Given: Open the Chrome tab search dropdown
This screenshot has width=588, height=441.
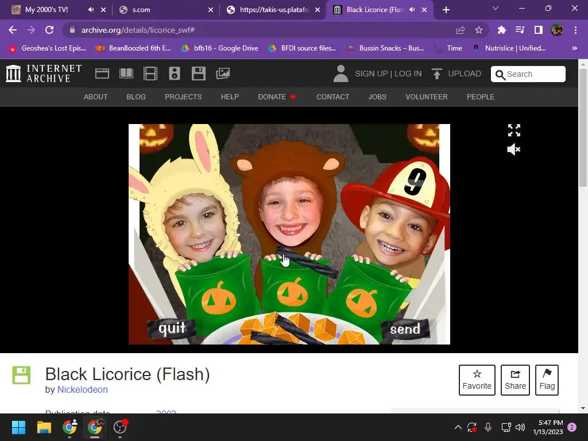Looking at the screenshot, I should (496, 8).
